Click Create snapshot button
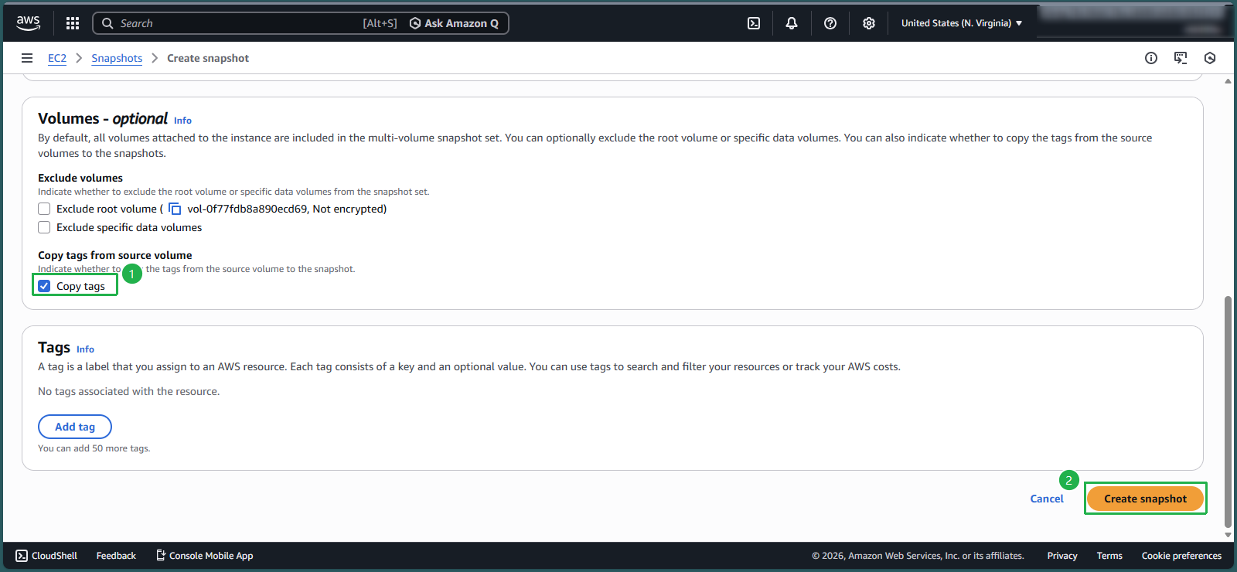1237x572 pixels. click(x=1145, y=499)
